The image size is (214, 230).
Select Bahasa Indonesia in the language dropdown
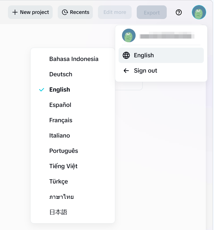[x=74, y=59]
